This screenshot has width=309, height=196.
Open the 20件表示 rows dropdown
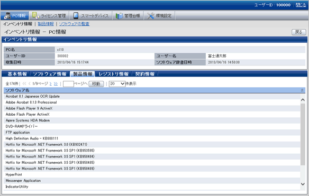117,84
